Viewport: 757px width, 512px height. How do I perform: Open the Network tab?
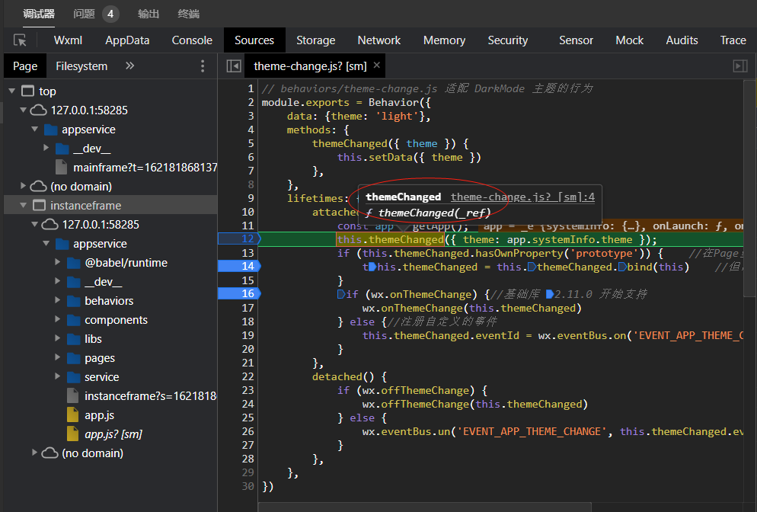pyautogui.click(x=379, y=40)
